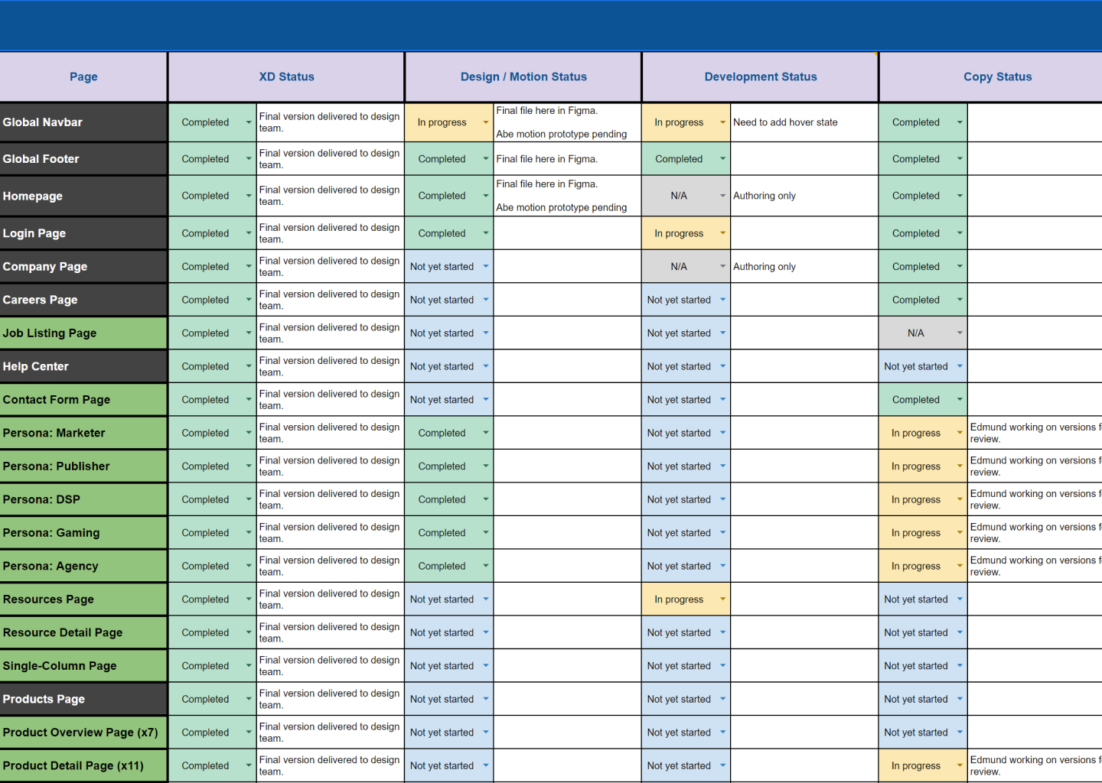Open Design Status dropdown for Global Footer
The image size is (1102, 783).
coord(486,159)
